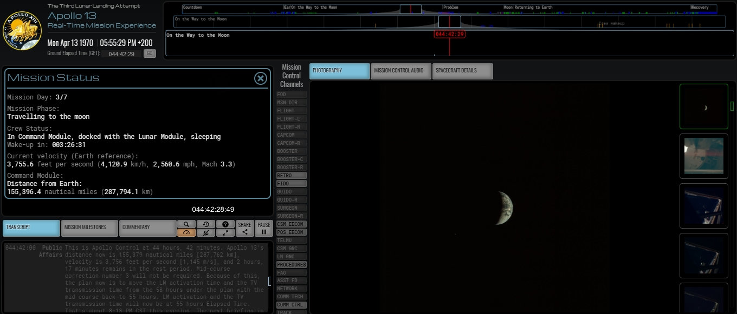
Task: Click the Ground Elapsed Time input field
Action: coord(121,54)
